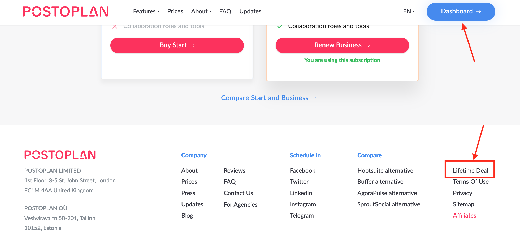Screen dimensions: 520x245
Task: Open the Features dropdown menu
Action: (146, 11)
